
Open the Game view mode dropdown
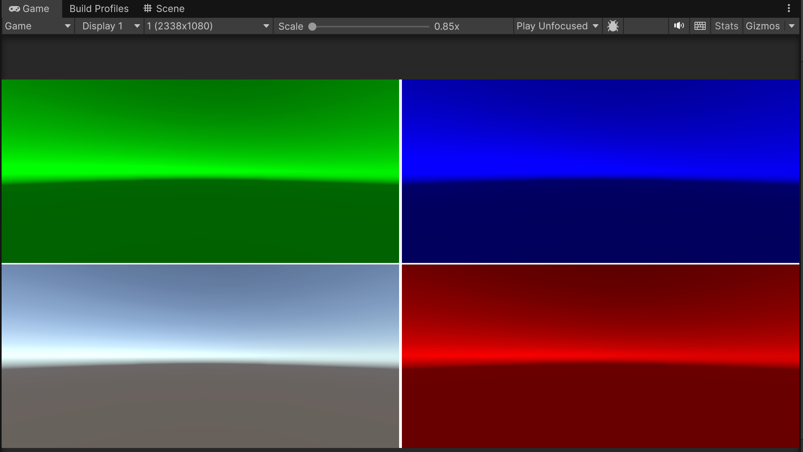(x=38, y=26)
